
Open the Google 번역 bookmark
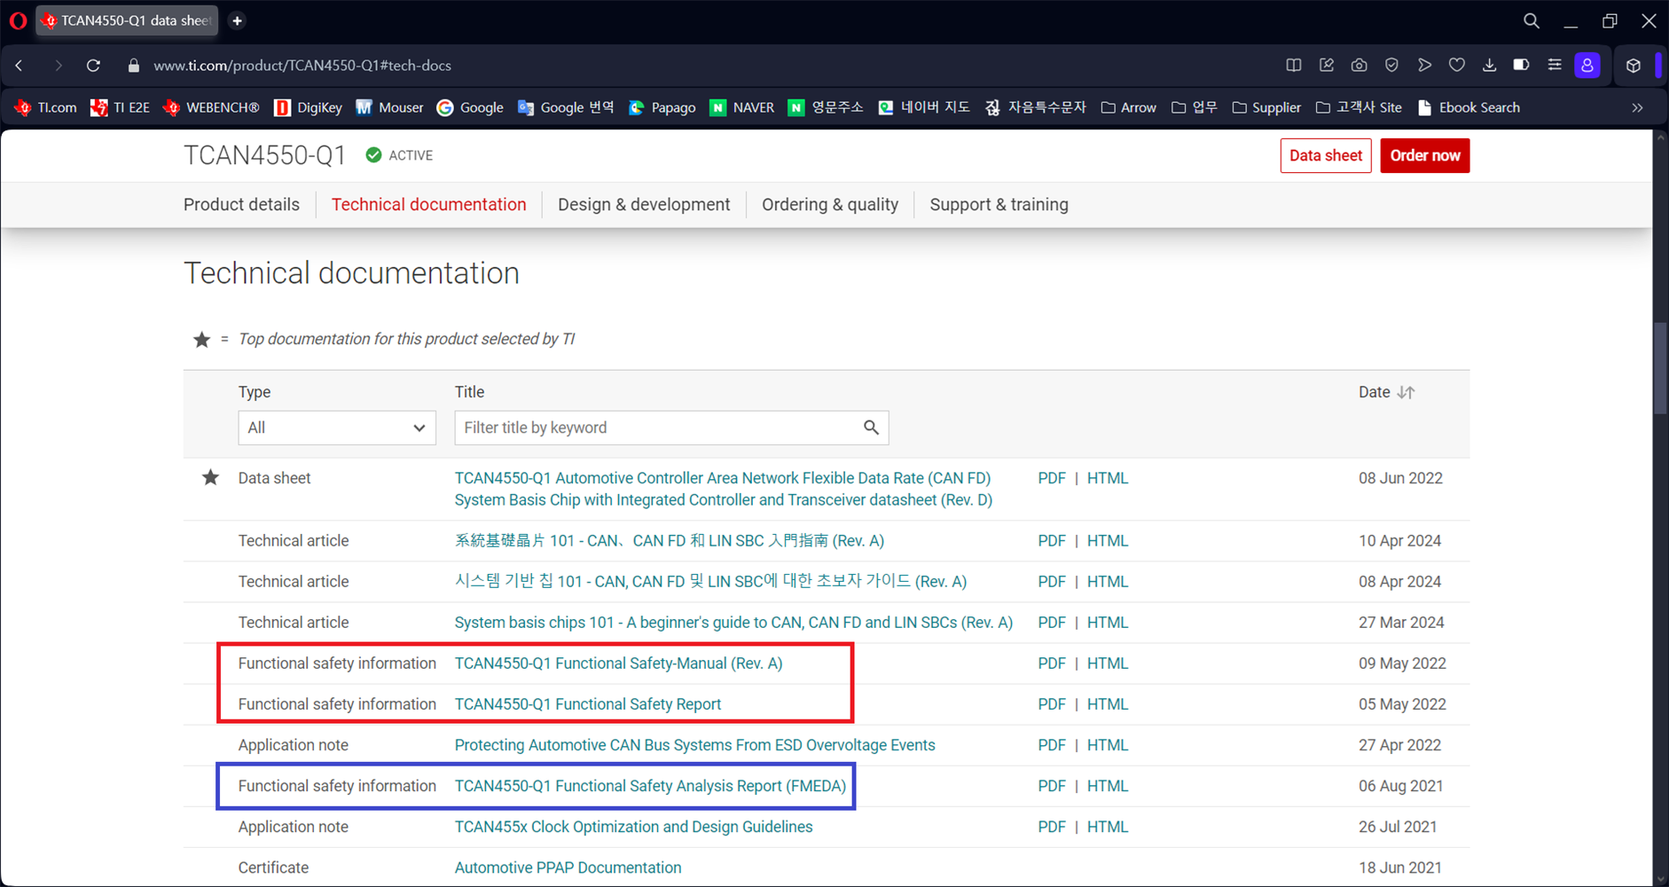(x=566, y=107)
